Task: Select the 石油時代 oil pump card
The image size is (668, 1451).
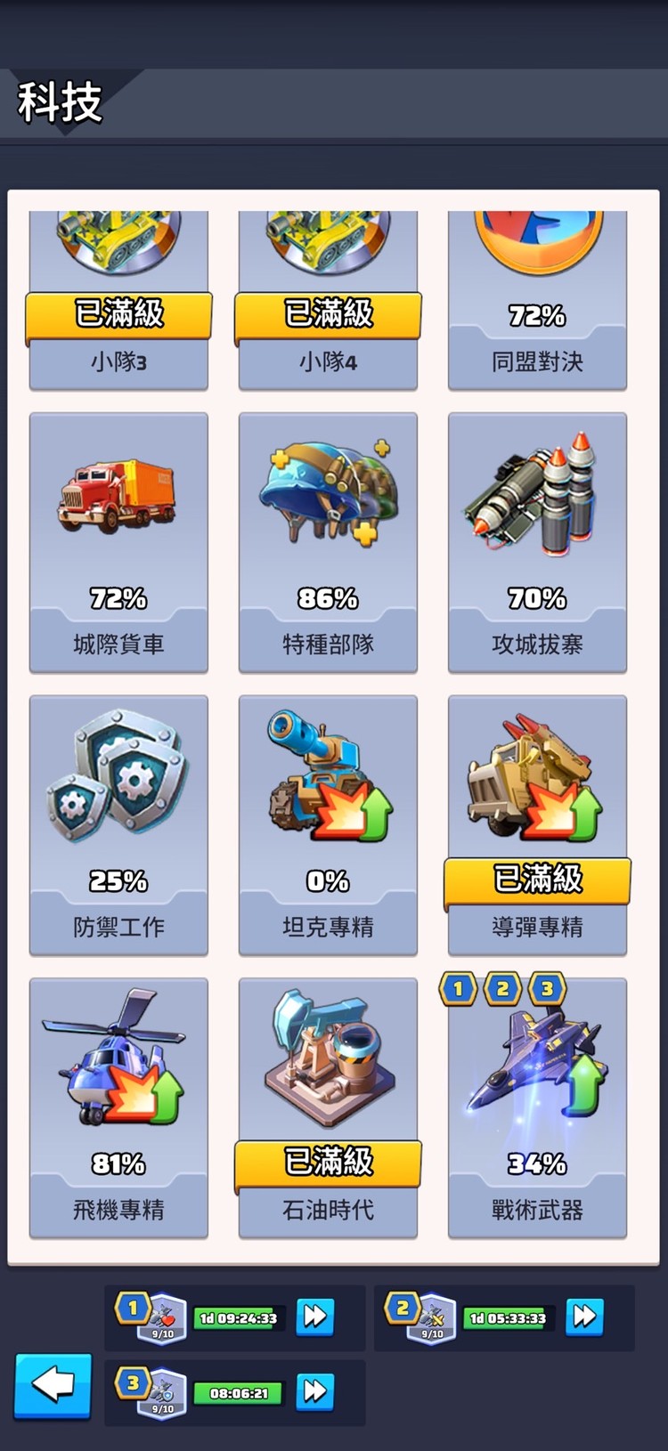Action: 328,1108
